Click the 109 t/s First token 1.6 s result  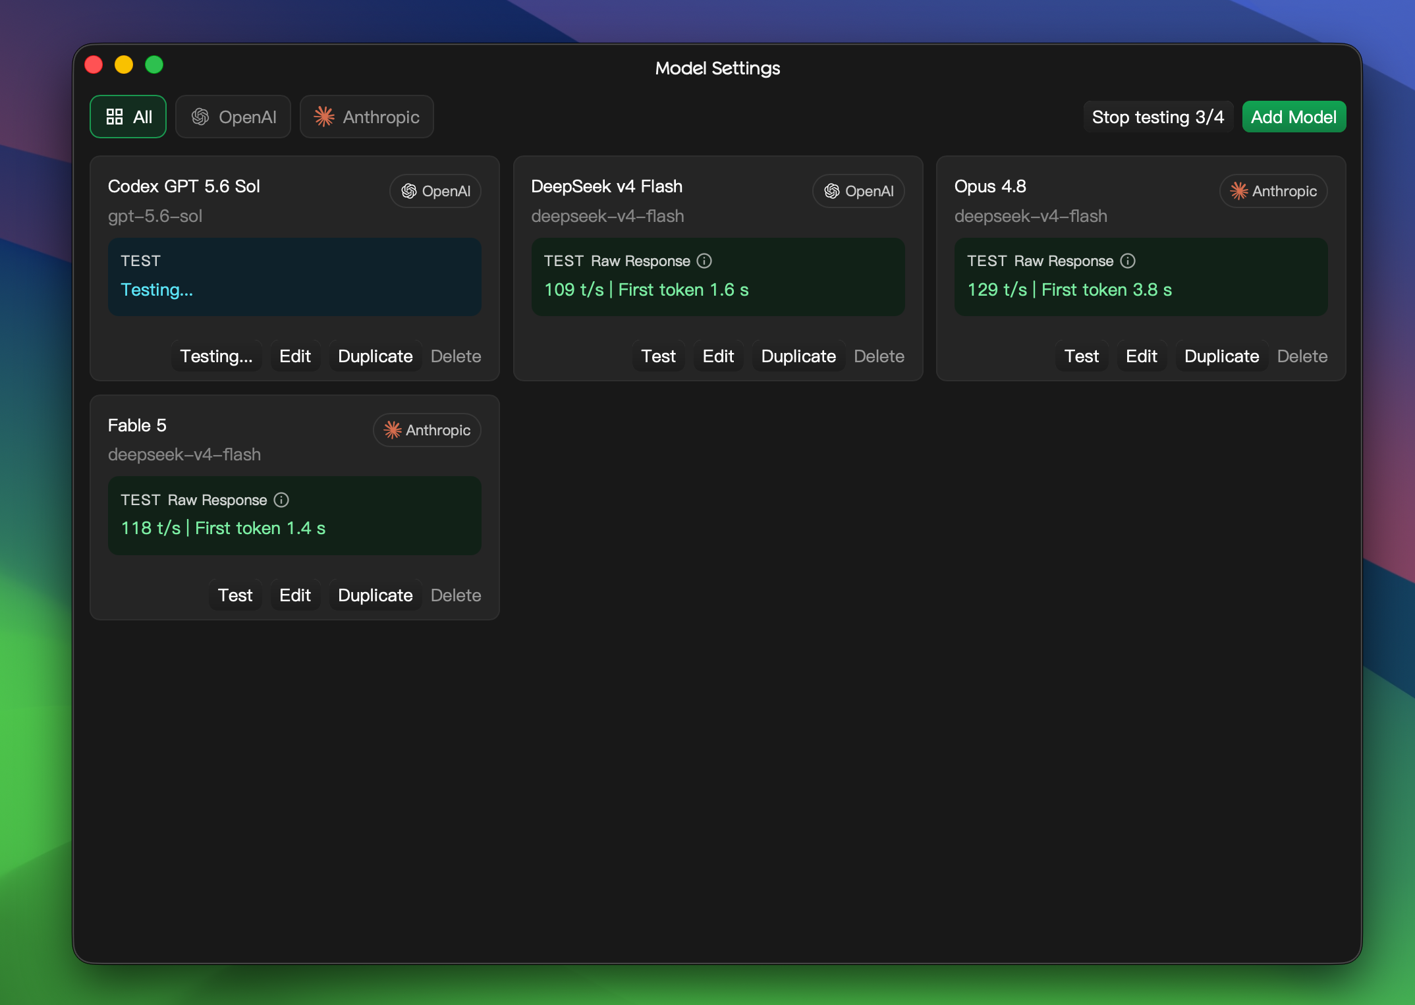click(x=646, y=290)
